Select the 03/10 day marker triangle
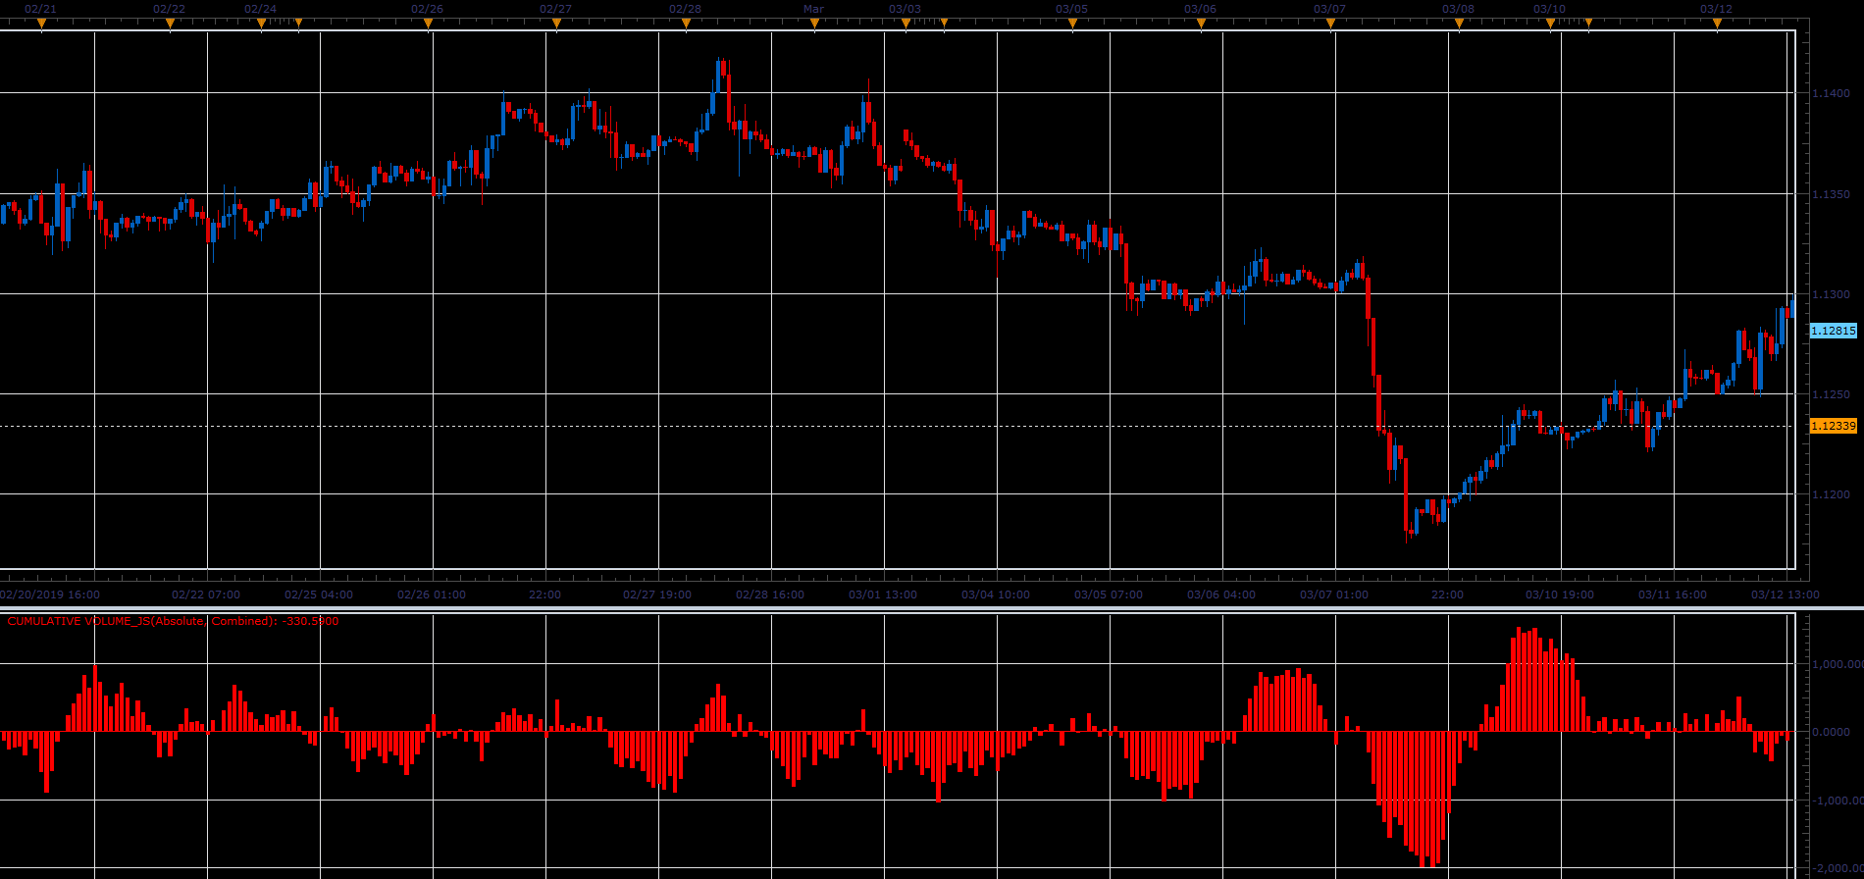Image resolution: width=1864 pixels, height=879 pixels. tap(1550, 23)
